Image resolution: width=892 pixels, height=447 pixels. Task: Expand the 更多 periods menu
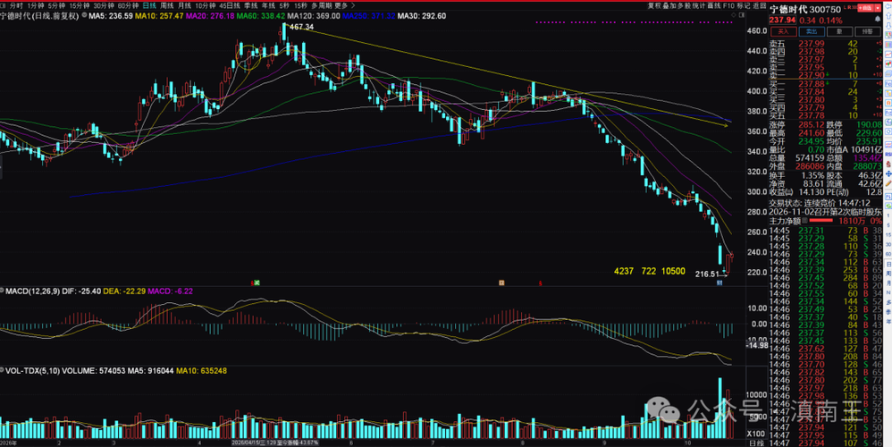(343, 5)
